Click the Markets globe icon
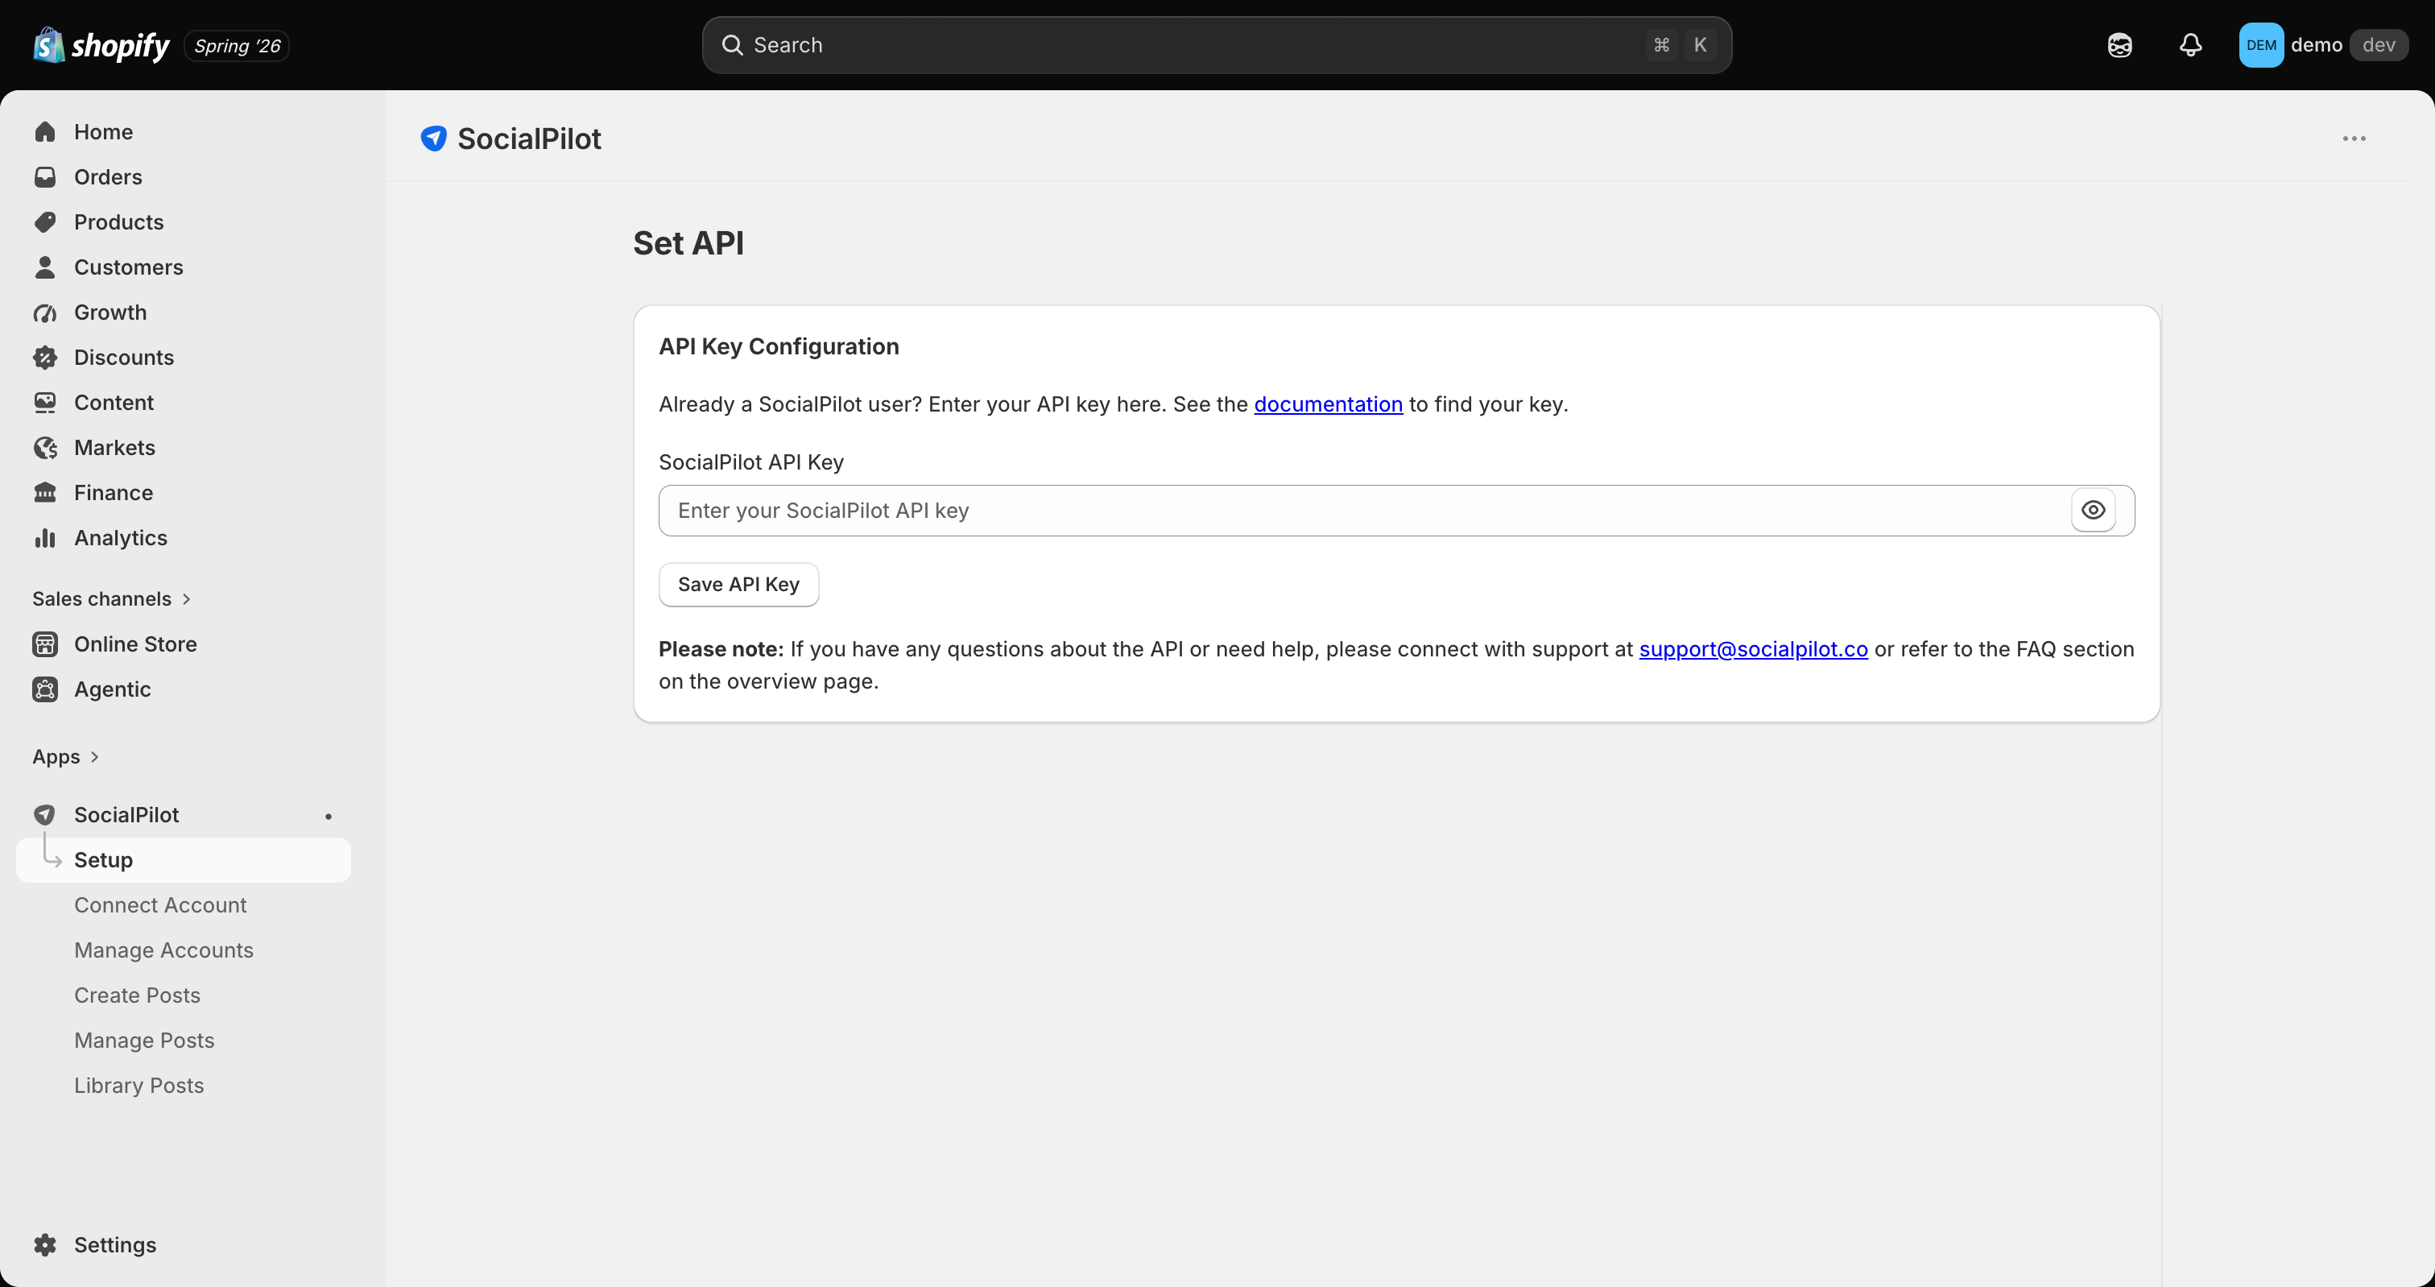 point(44,447)
